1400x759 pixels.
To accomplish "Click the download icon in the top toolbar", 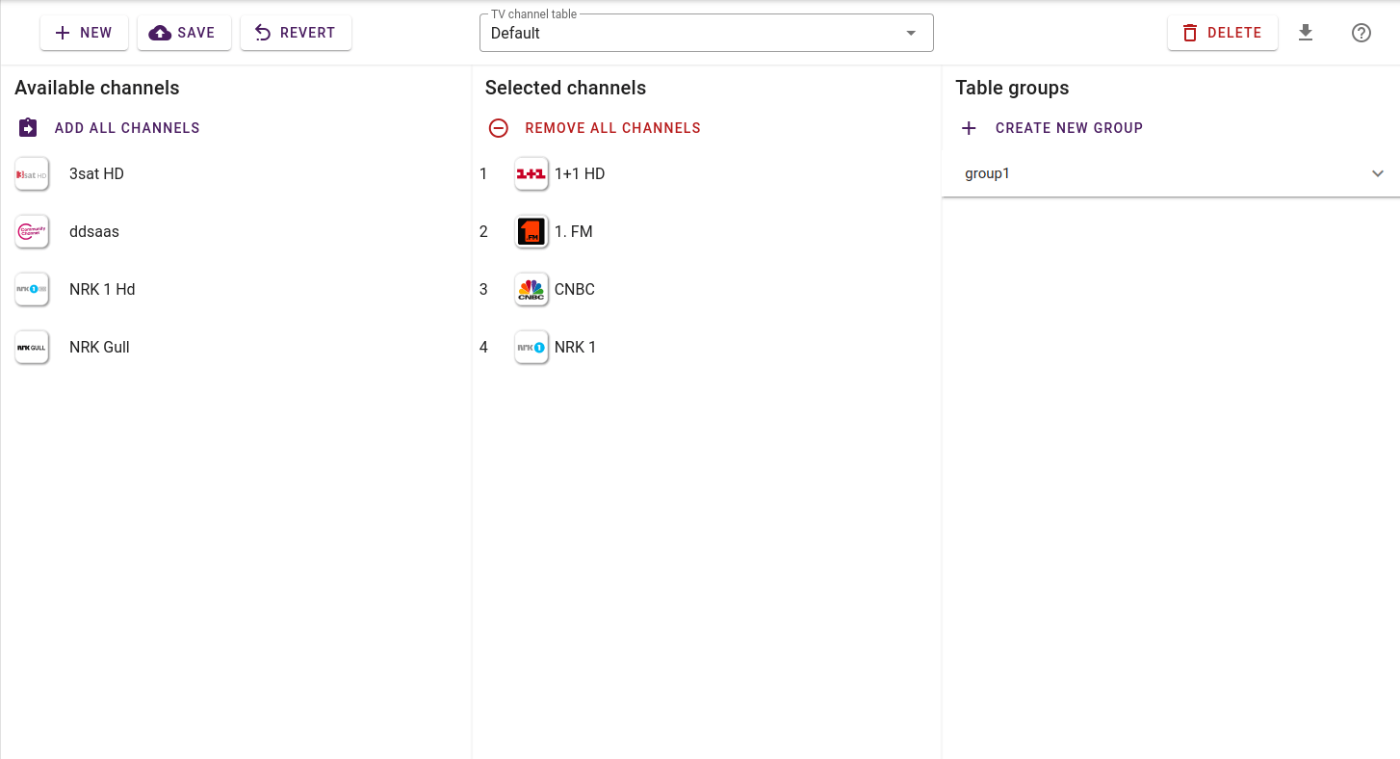I will (x=1306, y=33).
